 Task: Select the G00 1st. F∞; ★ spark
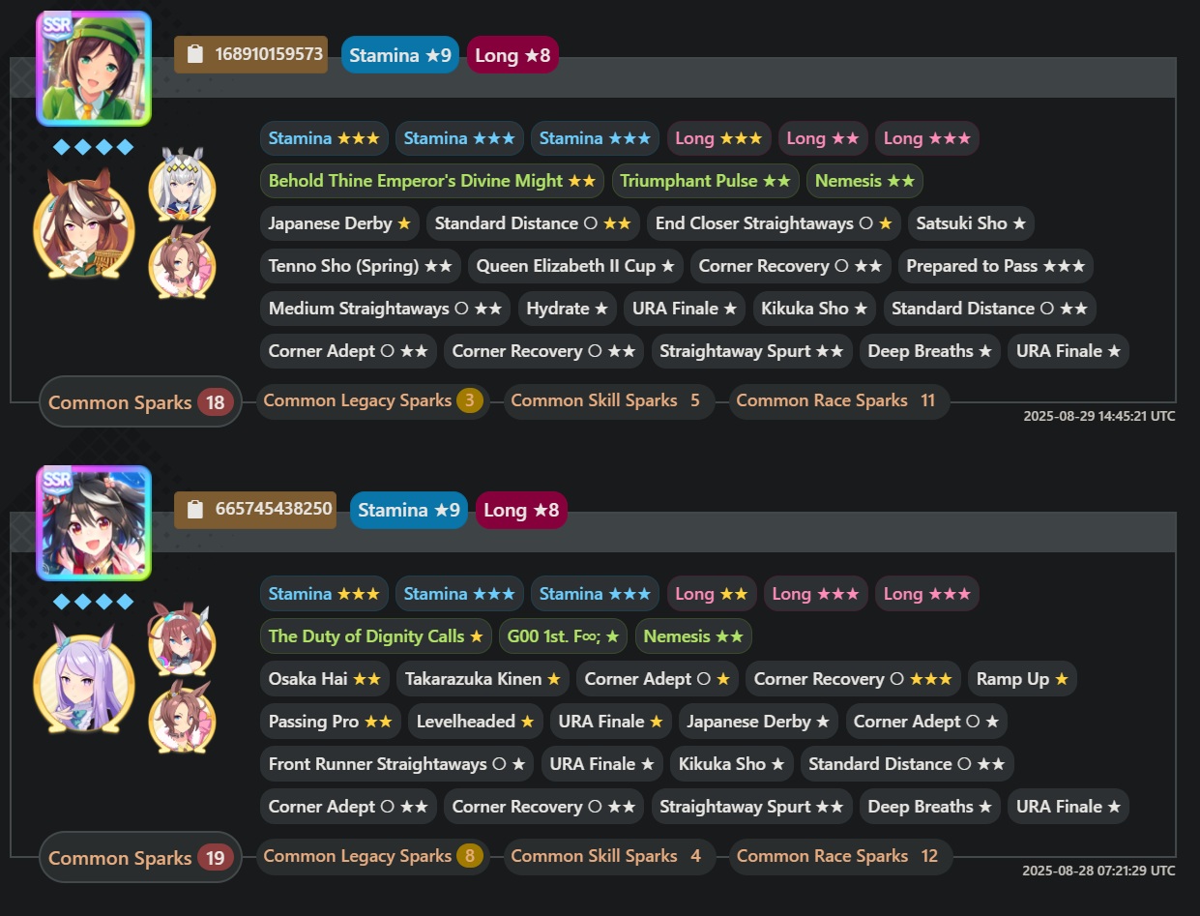tap(564, 635)
